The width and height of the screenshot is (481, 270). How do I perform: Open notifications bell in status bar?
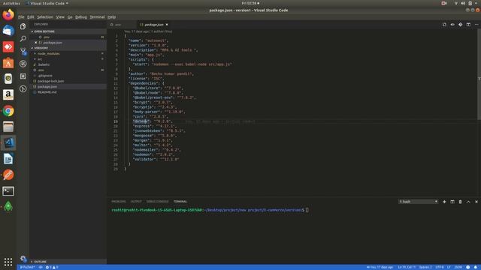475,267
